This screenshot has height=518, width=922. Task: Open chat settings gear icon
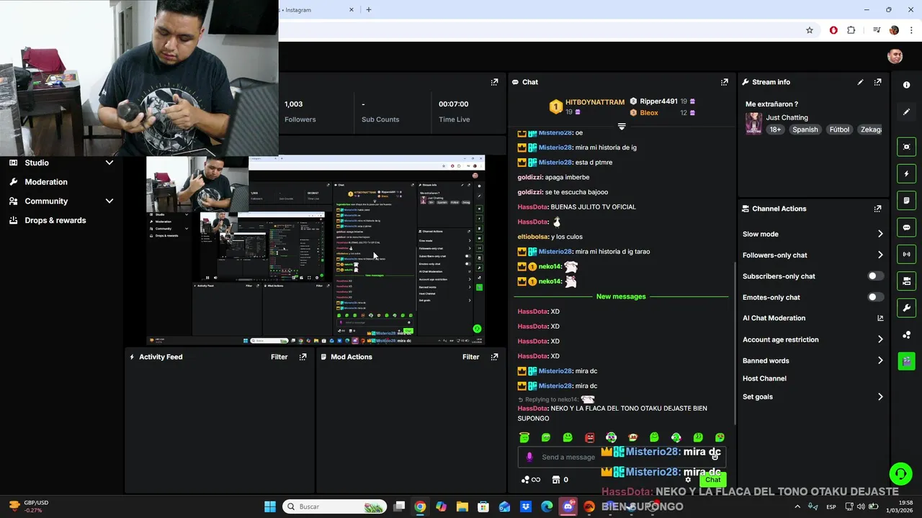(x=688, y=480)
